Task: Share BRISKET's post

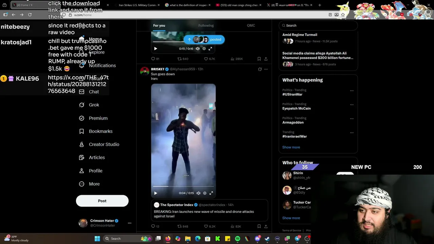Action: tap(266, 226)
